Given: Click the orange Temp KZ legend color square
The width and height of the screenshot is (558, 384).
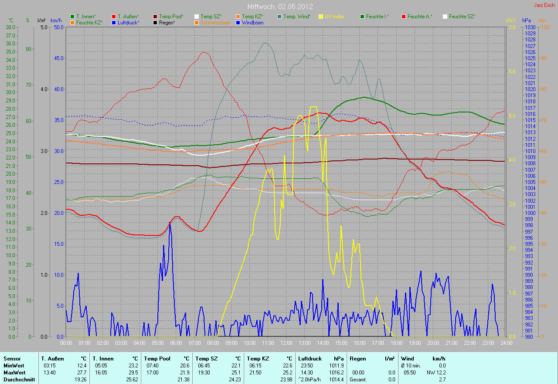Looking at the screenshot, I should click(x=238, y=17).
